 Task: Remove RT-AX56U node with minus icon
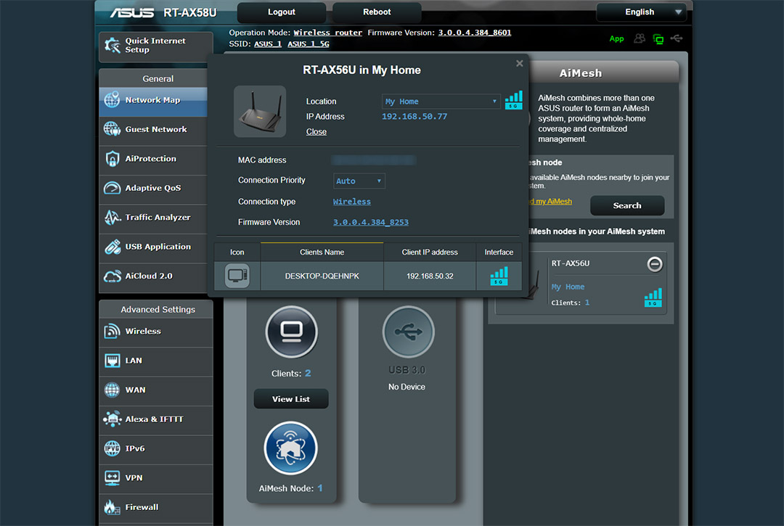(655, 264)
